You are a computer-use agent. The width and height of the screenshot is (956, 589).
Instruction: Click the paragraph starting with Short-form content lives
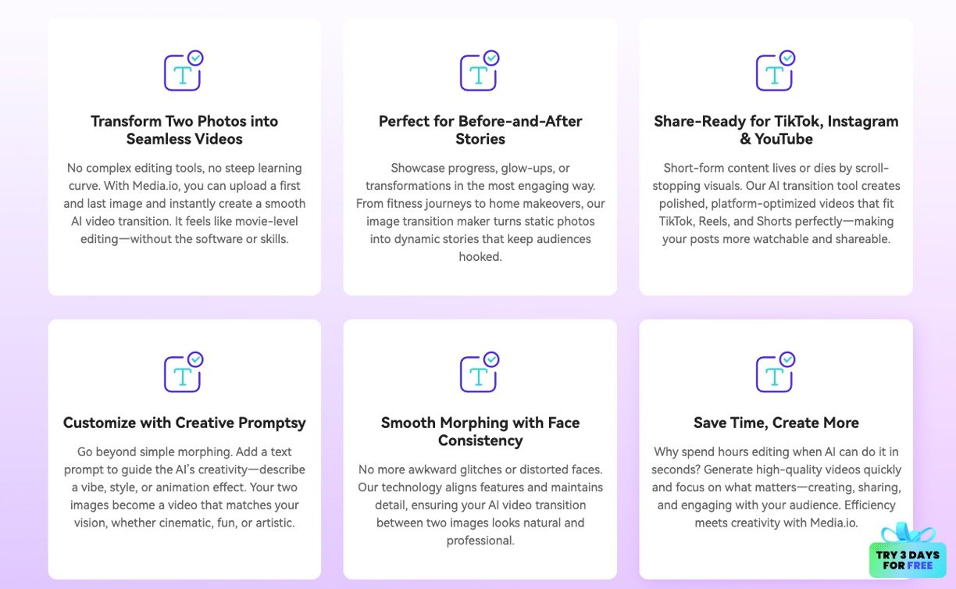coord(776,203)
